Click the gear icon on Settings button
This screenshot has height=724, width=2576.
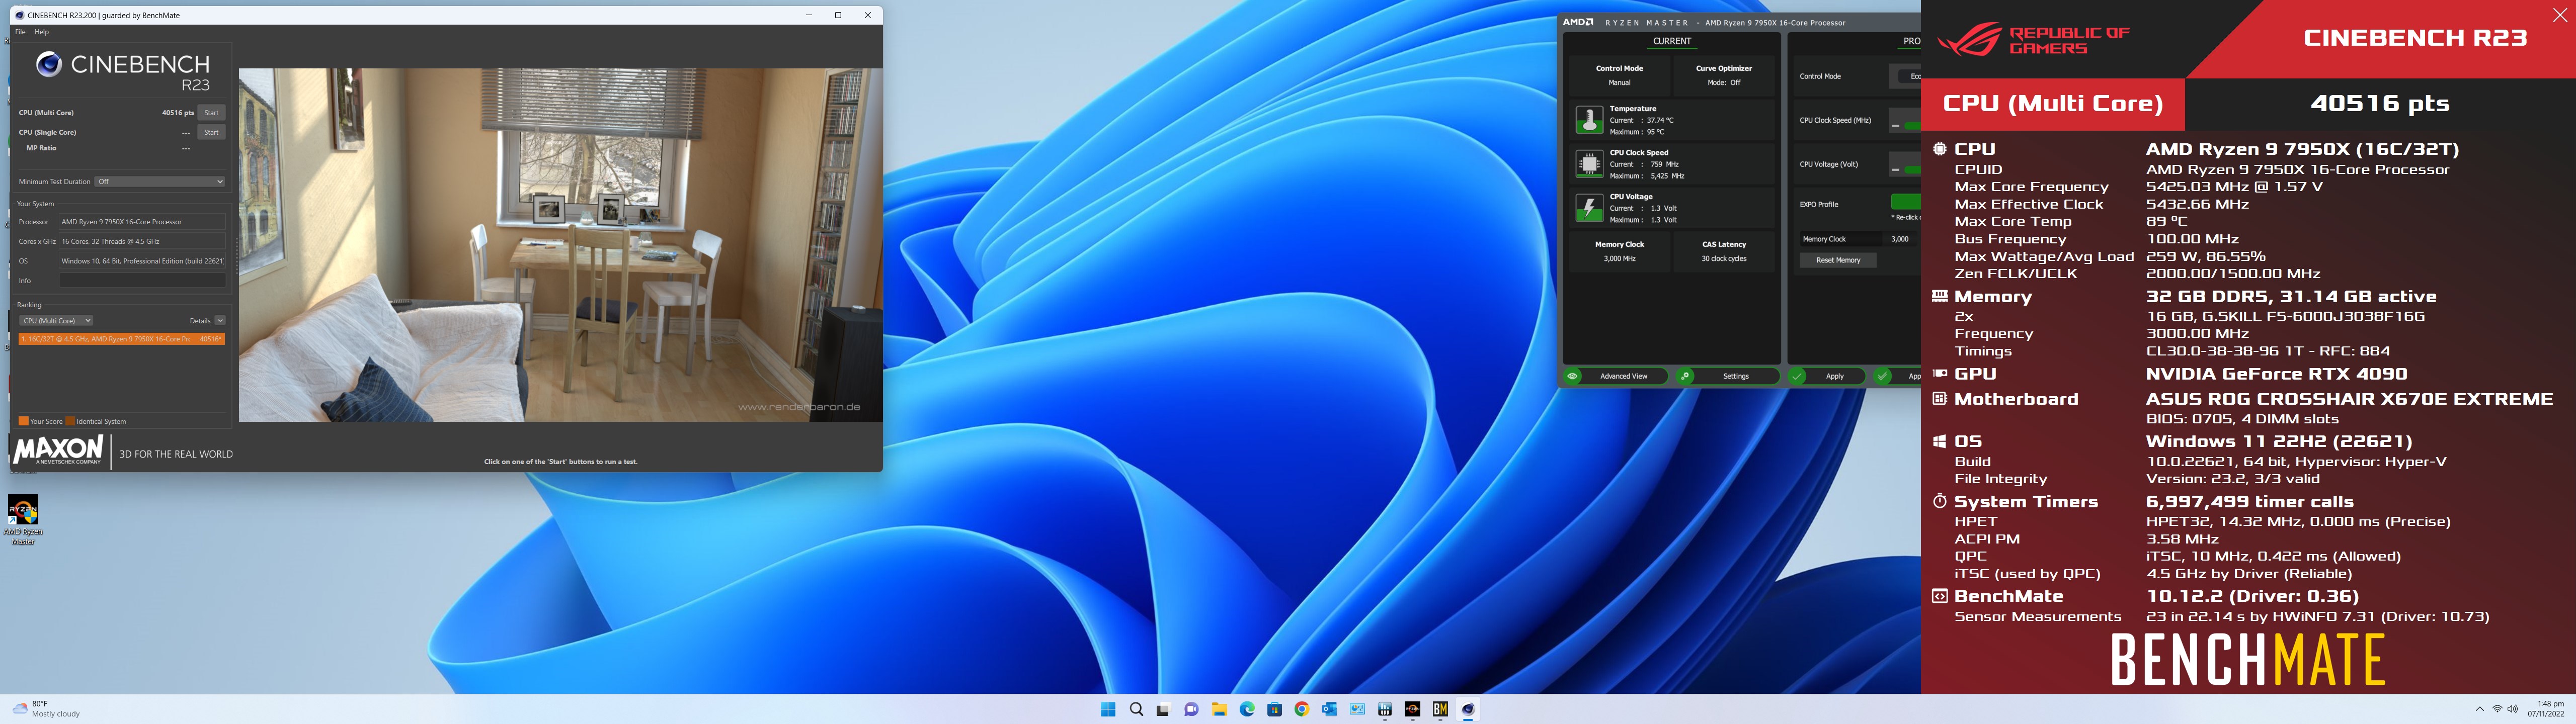(x=1685, y=376)
